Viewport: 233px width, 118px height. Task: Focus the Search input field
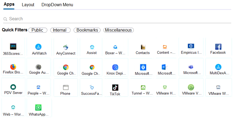pos(117,19)
